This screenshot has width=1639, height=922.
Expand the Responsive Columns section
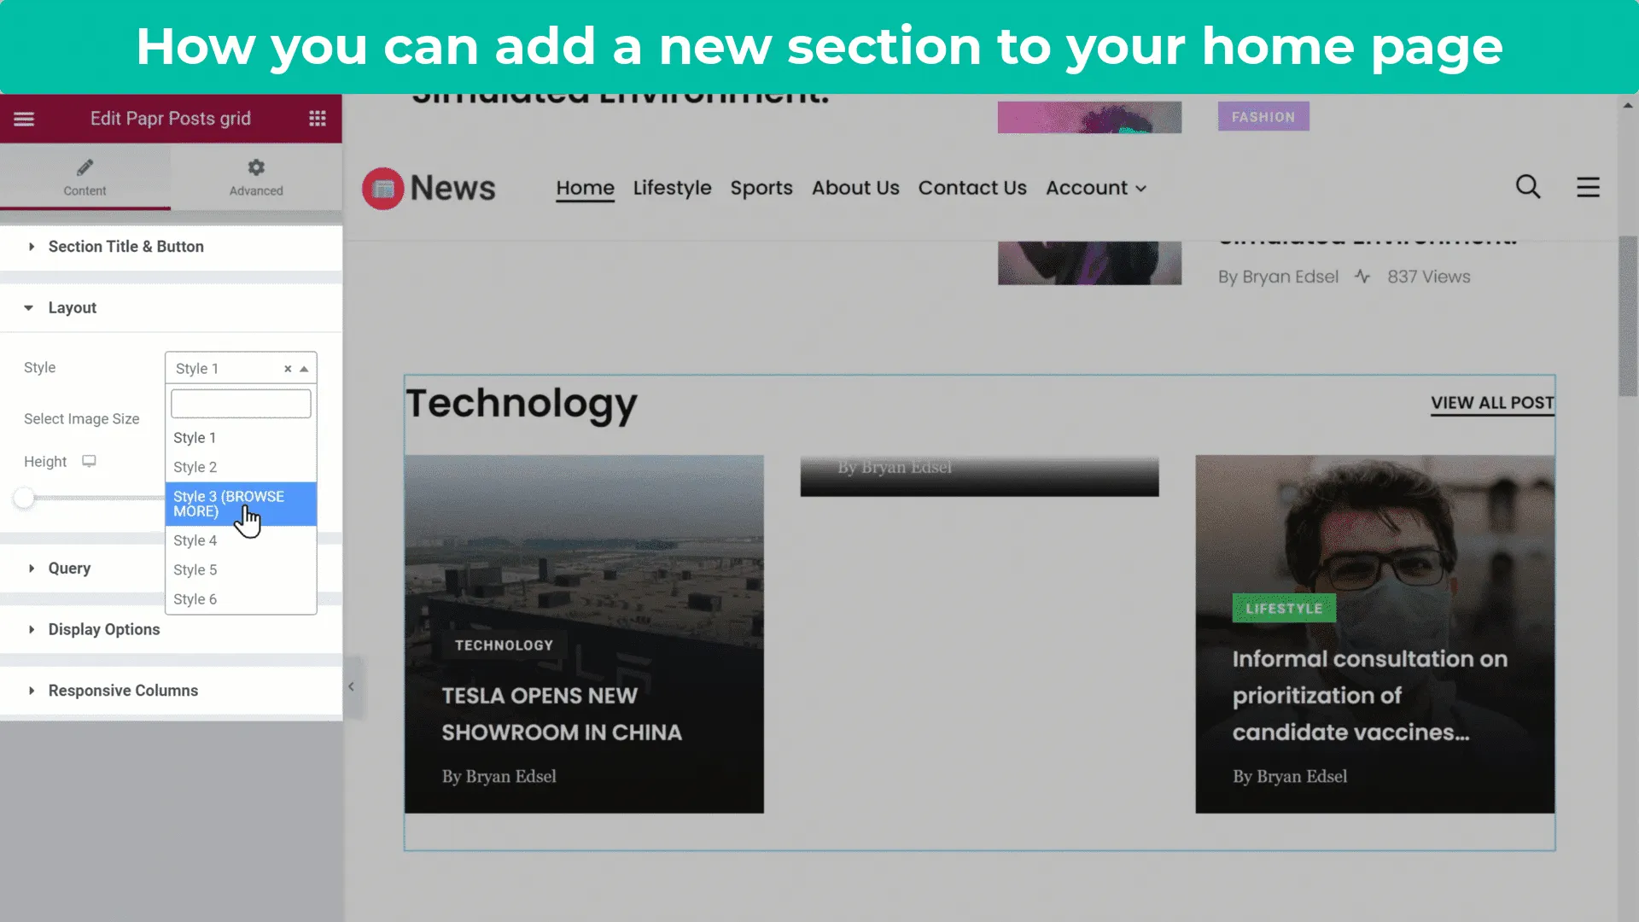(x=122, y=691)
